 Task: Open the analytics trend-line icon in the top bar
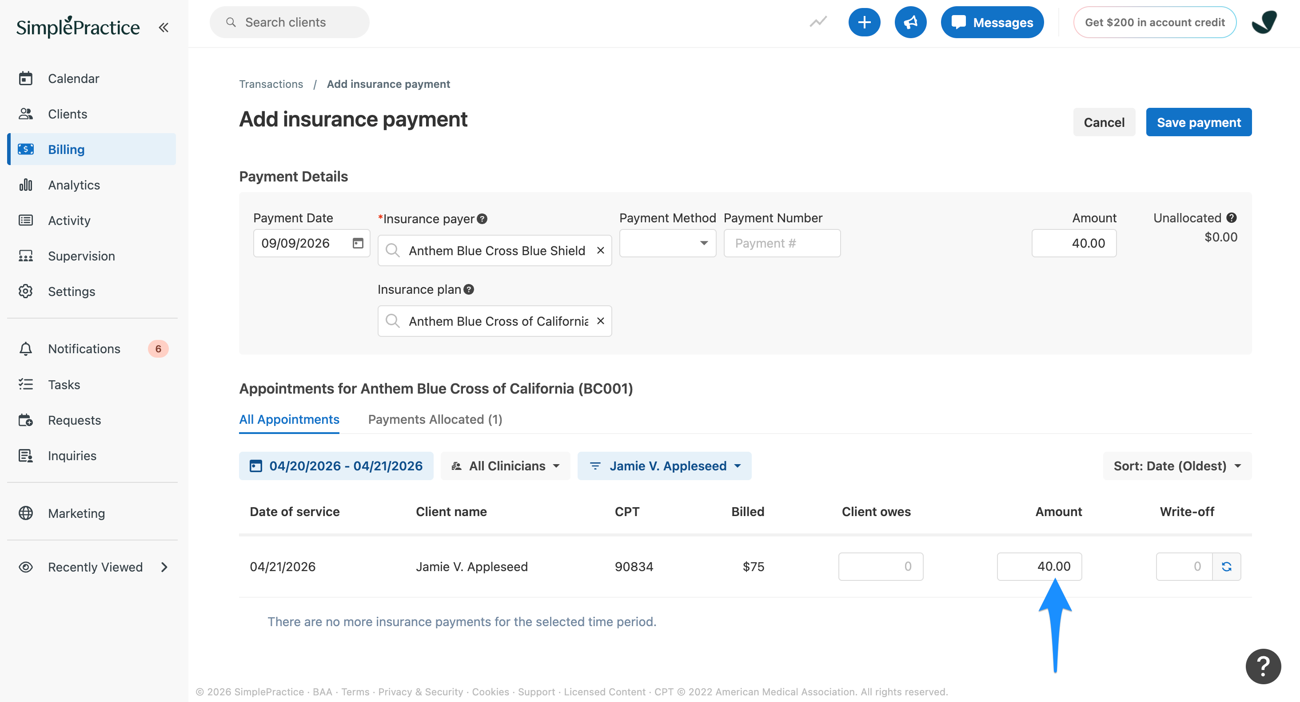(x=818, y=22)
